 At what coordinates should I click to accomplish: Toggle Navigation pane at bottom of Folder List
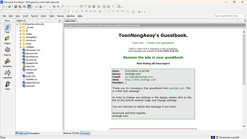[x=34, y=133]
